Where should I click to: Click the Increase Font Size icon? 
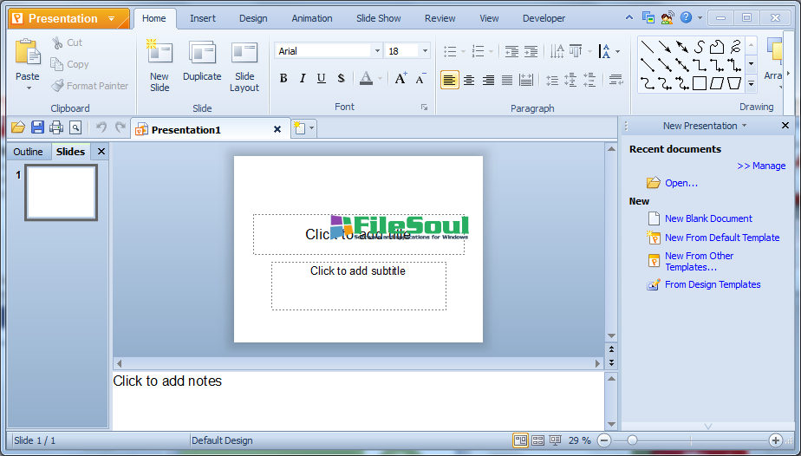coord(400,79)
